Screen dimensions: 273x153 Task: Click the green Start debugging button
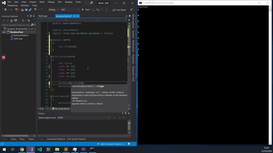pyautogui.click(x=86, y=10)
